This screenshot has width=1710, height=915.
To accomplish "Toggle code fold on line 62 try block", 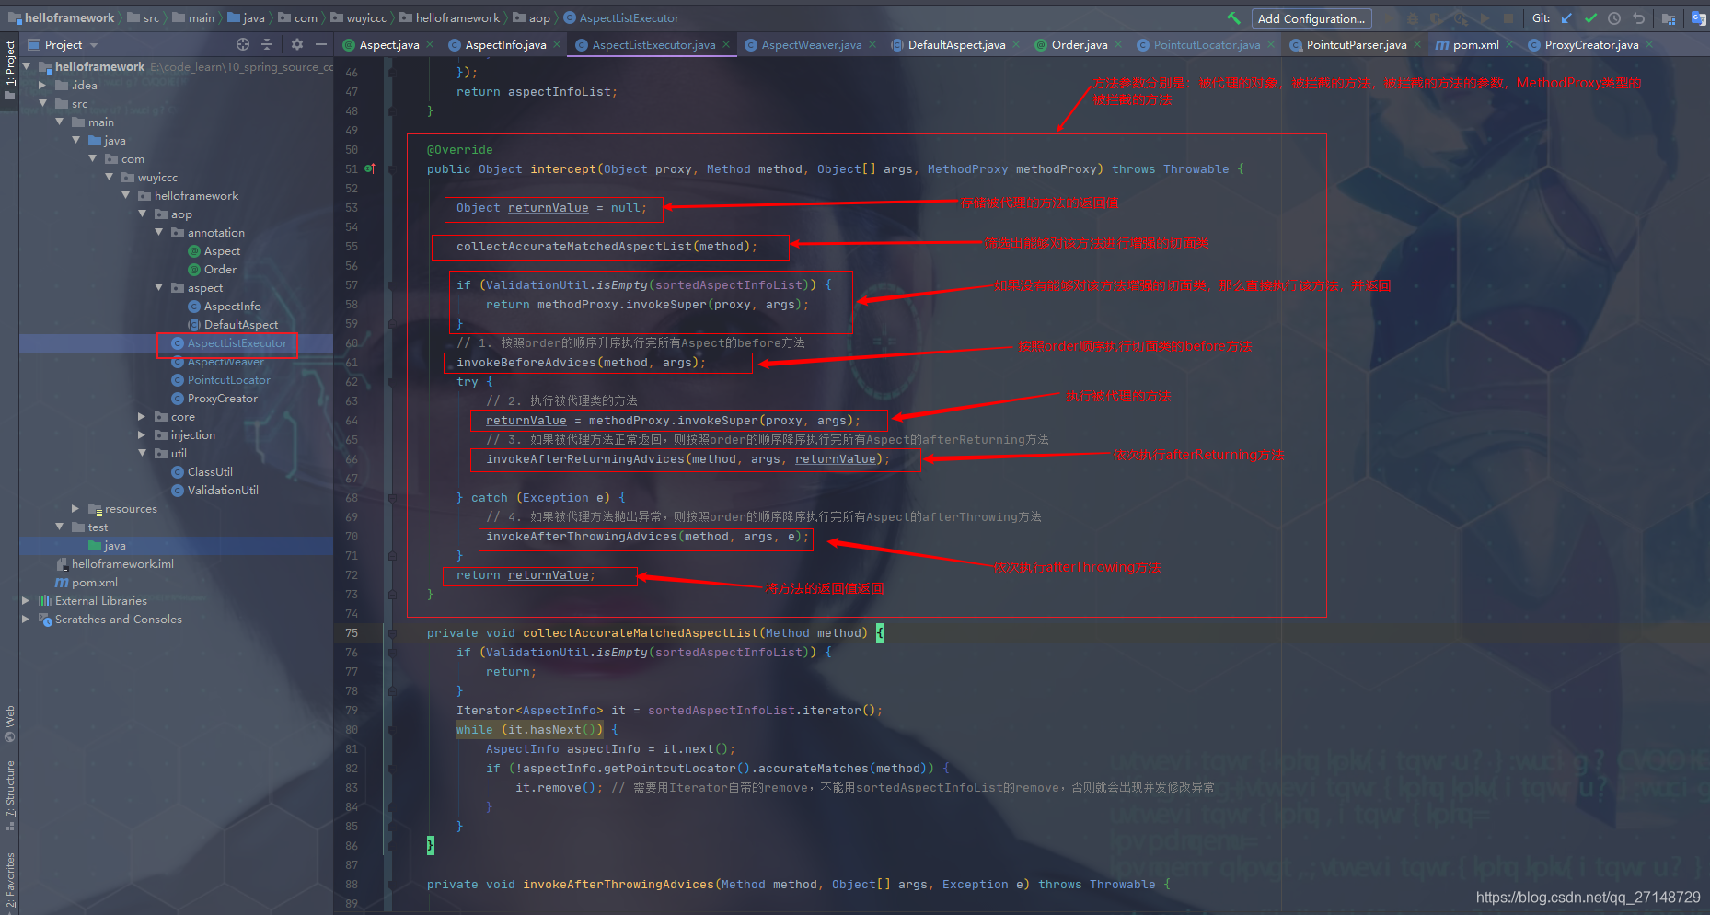I will pos(392,382).
